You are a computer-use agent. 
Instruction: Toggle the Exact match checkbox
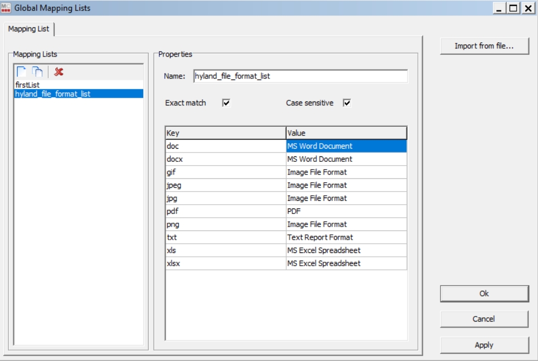pos(226,103)
